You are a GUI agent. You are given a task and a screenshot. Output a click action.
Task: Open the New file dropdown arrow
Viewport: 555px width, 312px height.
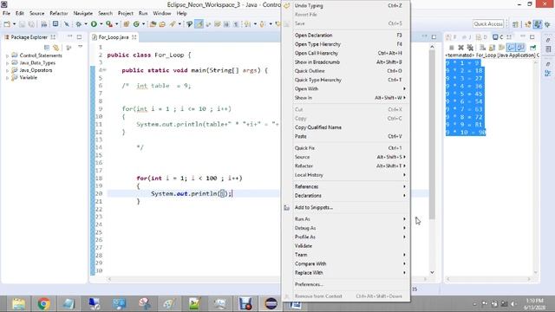pyautogui.click(x=14, y=24)
